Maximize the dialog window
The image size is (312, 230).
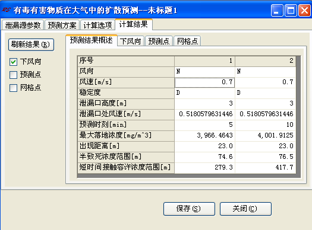291,10
